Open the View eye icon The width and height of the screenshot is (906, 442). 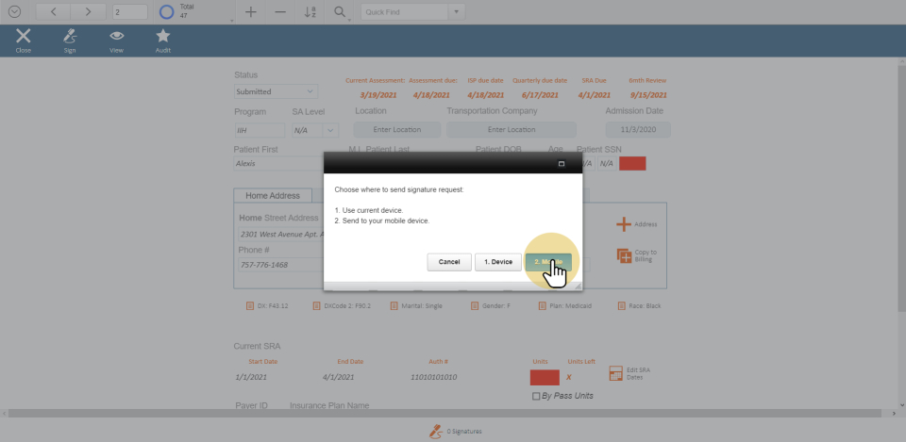point(116,37)
